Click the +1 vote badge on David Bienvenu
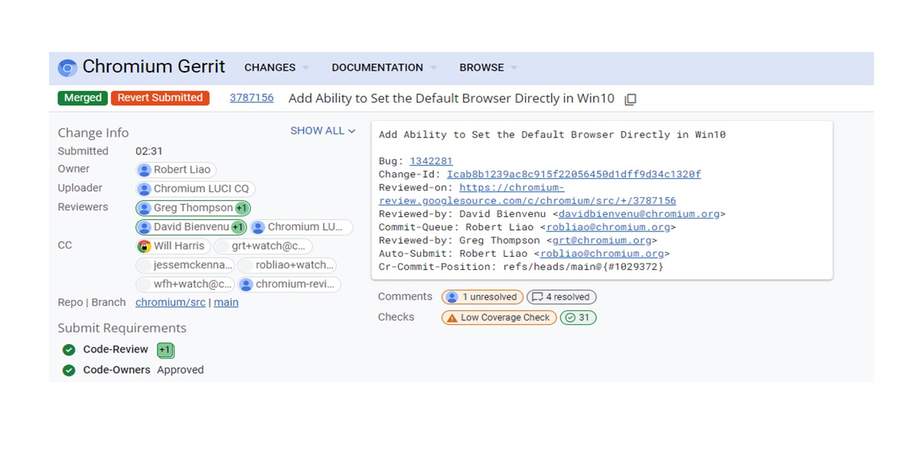 pos(238,227)
